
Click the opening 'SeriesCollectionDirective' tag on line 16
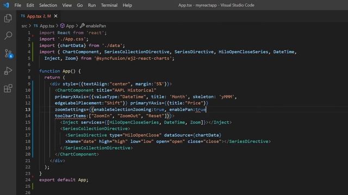95,129
